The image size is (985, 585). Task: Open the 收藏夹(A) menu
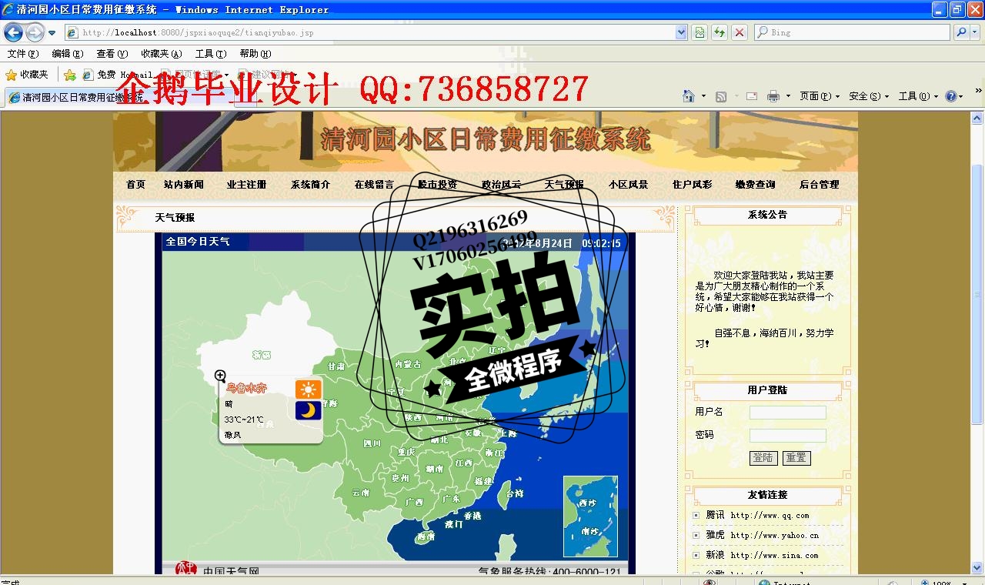pos(161,54)
